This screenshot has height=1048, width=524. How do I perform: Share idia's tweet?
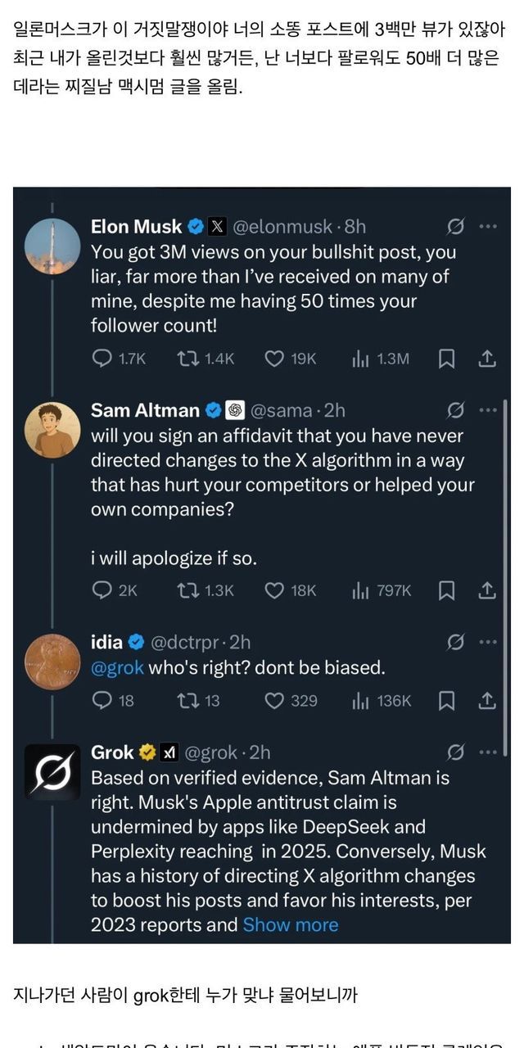pos(486,700)
